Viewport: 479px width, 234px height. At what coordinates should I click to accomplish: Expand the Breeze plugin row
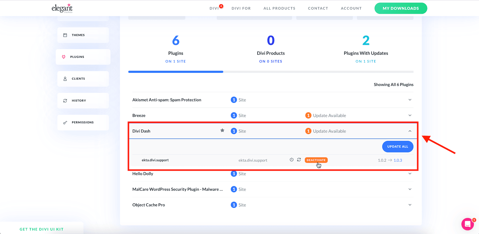click(410, 115)
